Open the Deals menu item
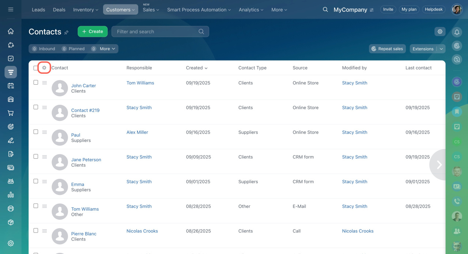468x254 pixels. tap(59, 10)
